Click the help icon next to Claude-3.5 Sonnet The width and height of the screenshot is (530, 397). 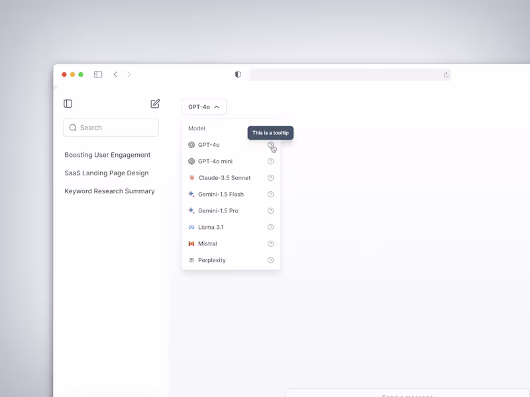pyautogui.click(x=270, y=178)
